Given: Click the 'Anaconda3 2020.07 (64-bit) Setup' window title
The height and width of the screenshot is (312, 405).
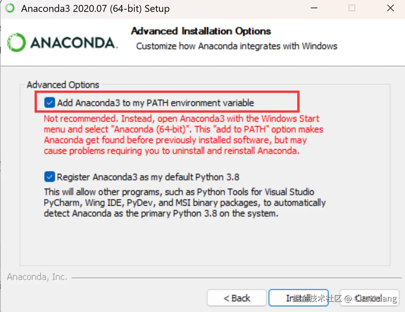Looking at the screenshot, I should (x=95, y=9).
